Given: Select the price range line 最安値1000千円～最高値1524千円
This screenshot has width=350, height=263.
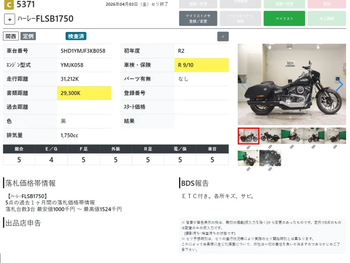Looking at the screenshot, I should tap(79, 210).
